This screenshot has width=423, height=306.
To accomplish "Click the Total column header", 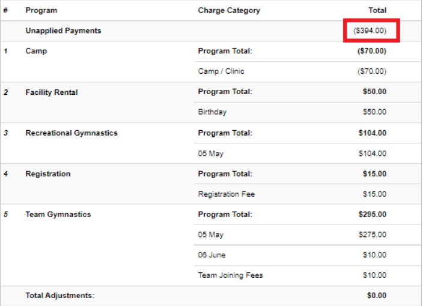I will pos(377,11).
